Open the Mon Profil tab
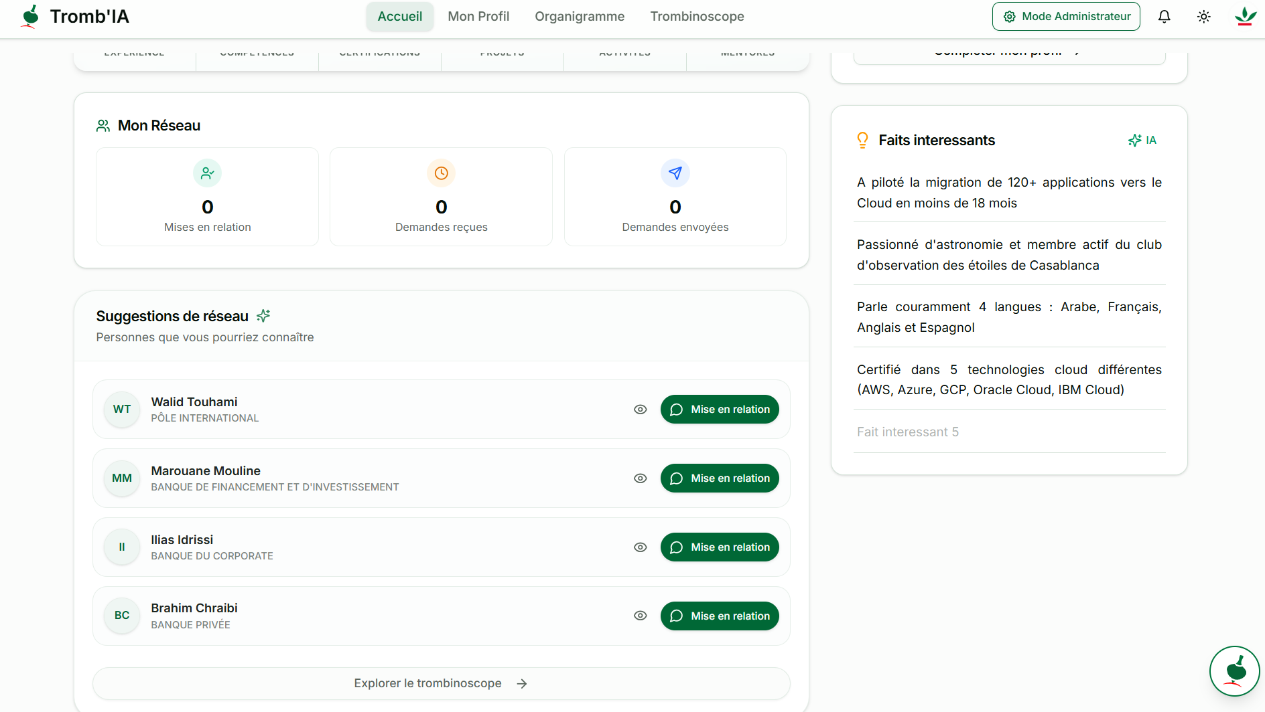Viewport: 1265px width, 712px height. tap(478, 17)
